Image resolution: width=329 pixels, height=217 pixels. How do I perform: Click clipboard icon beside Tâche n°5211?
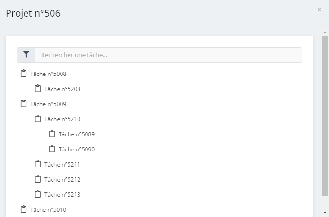point(38,164)
